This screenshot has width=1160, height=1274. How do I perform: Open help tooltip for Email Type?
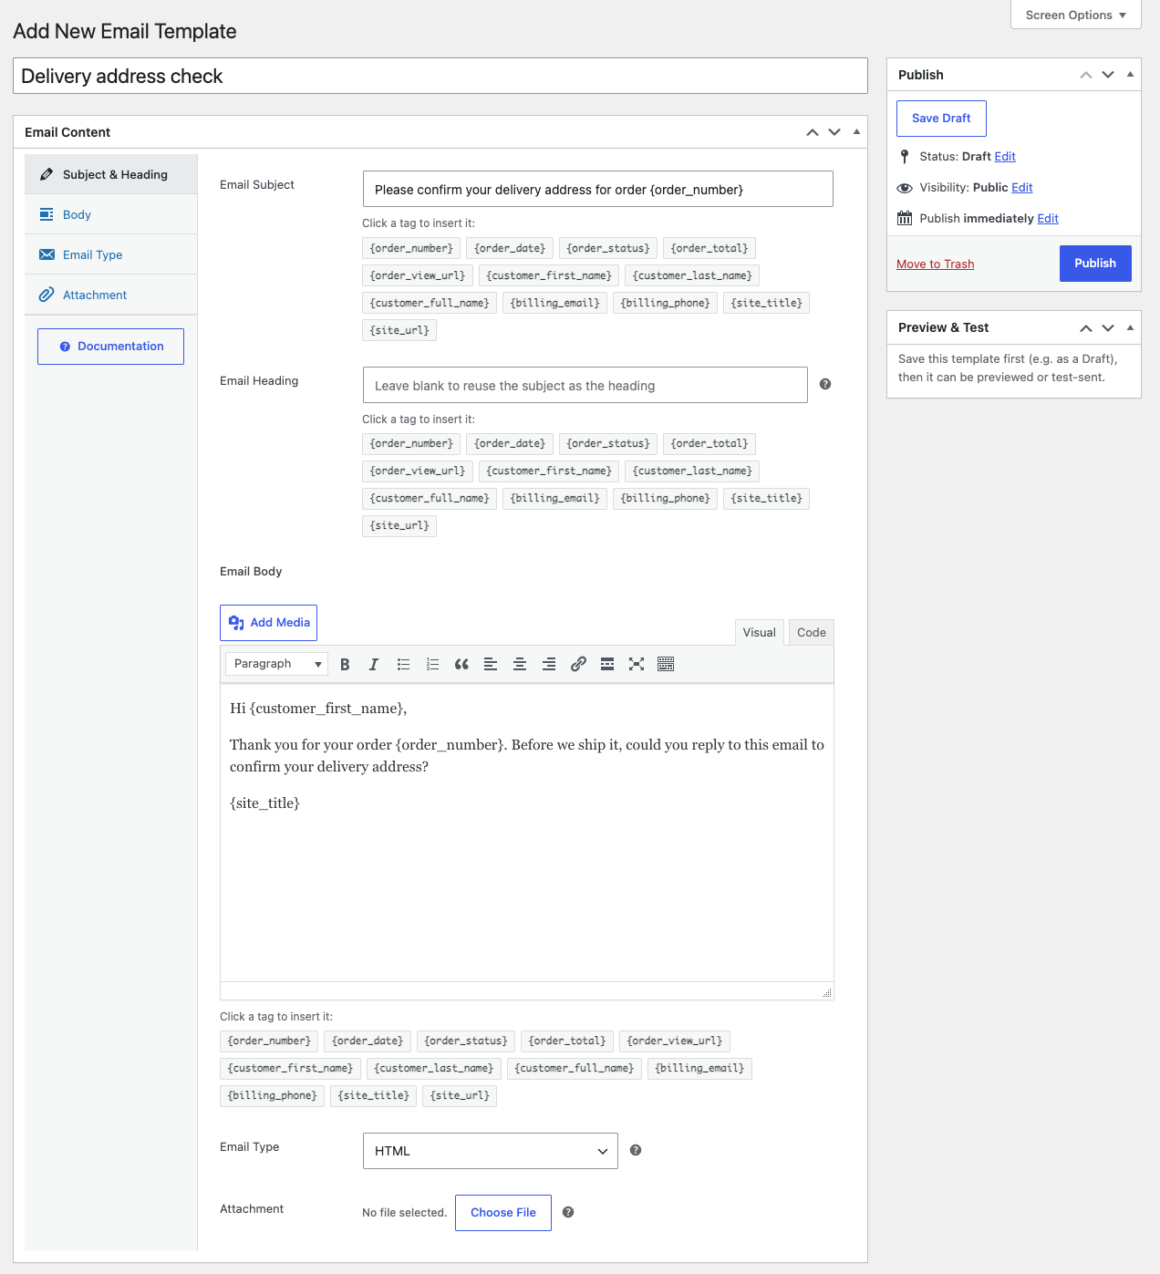tap(636, 1150)
